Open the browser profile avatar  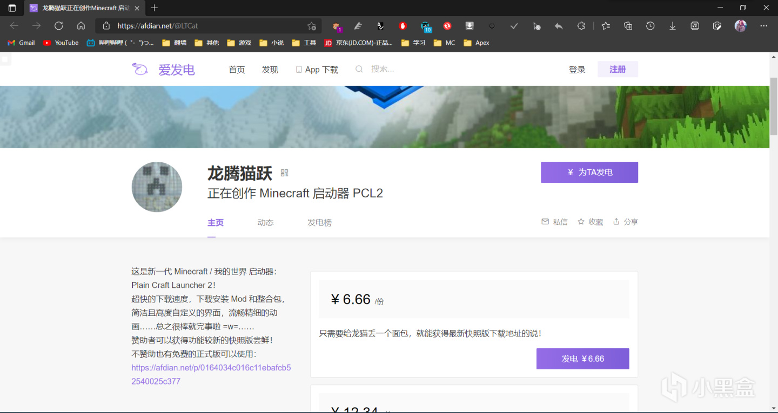click(x=740, y=25)
